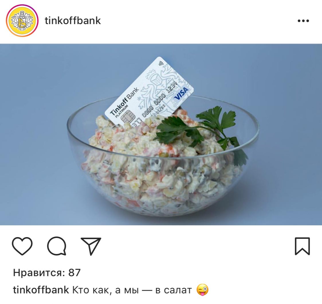Open the Tinkoff avatar with story ring
Screen dimensions: 322x304
(22, 21)
